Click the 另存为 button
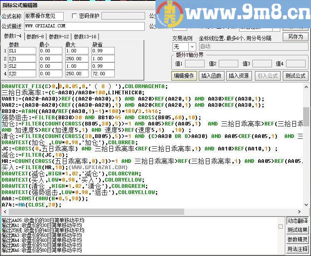The width and height of the screenshot is (311, 256). point(295,37)
